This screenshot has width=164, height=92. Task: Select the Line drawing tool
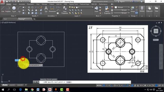3,9
